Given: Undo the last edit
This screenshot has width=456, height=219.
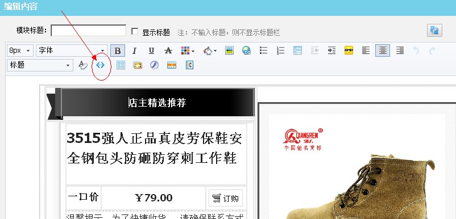Looking at the screenshot, I should tap(416, 50).
